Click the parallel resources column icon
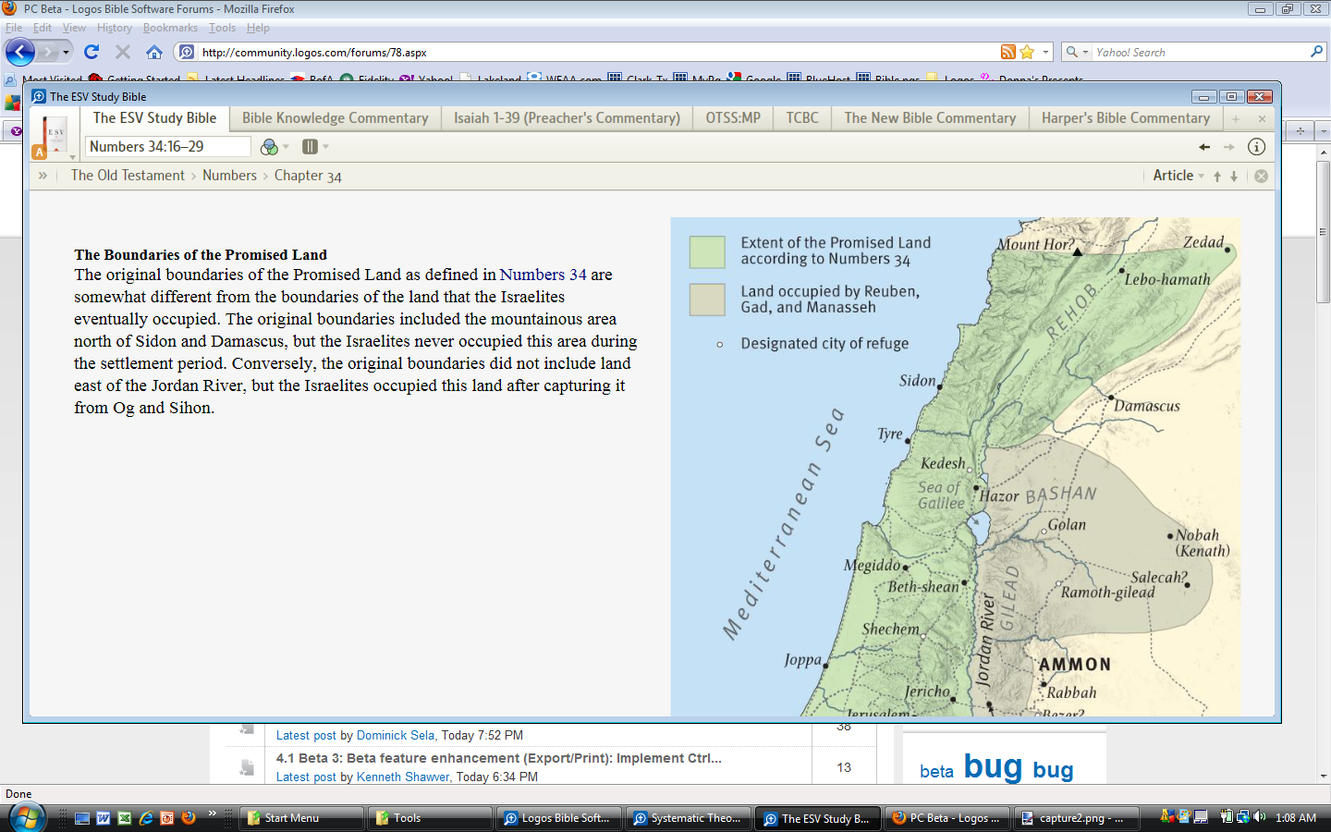The width and height of the screenshot is (1331, 832). tap(310, 146)
